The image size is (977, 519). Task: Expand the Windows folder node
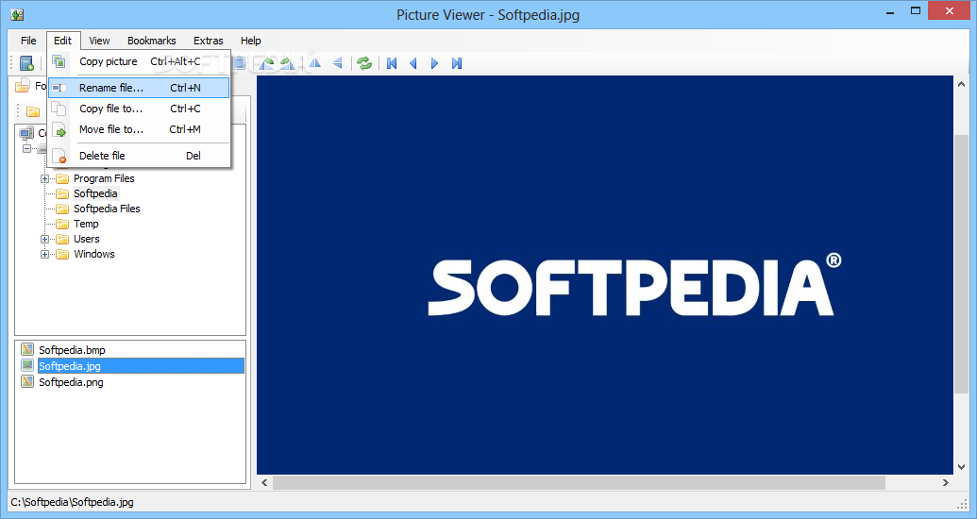[45, 254]
